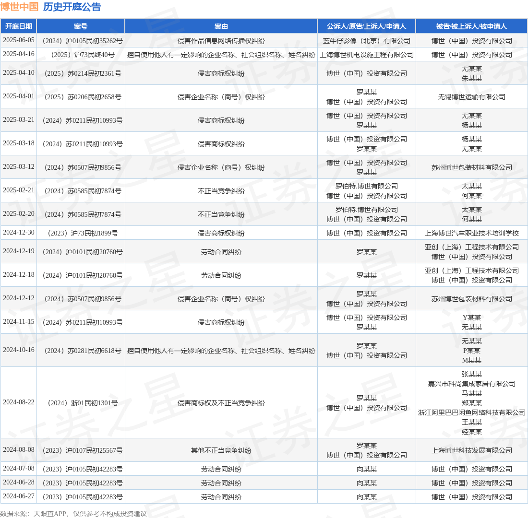Click 蓝牛仔影像（北京）有限公司 cell
Viewport: 528px width, 518px height.
[366, 41]
